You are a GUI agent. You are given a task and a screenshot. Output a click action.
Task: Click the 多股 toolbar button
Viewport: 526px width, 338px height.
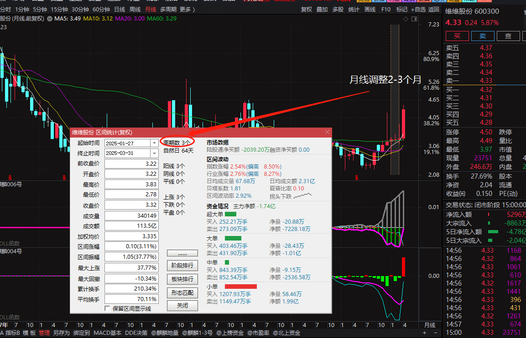(338, 10)
